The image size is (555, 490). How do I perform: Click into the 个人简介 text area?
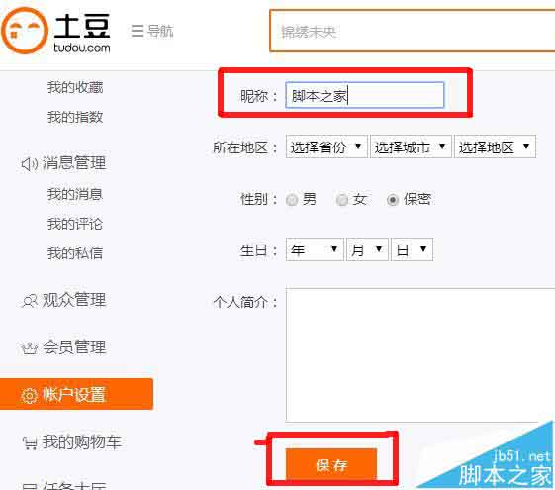click(x=420, y=355)
